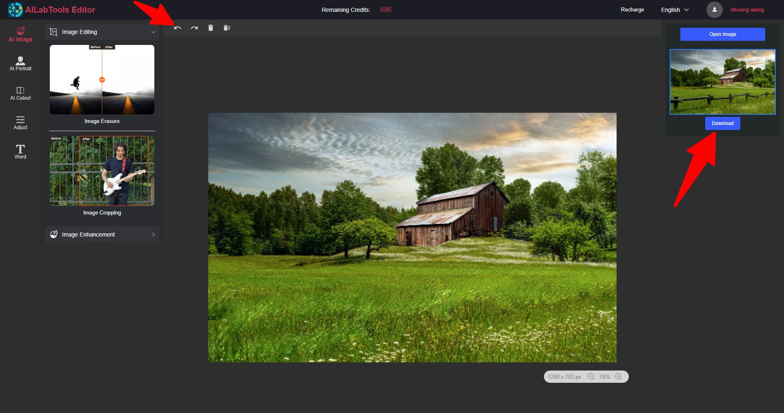Screen dimensions: 784x413
Task: Zoom in with the plus magnifier
Action: [x=619, y=377]
